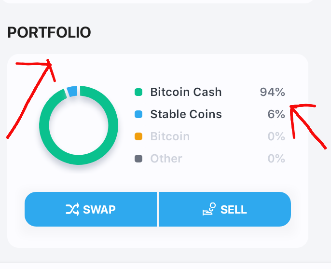The image size is (331, 269).
Task: Click the green Bitcoin Cash color swatch
Action: (138, 92)
